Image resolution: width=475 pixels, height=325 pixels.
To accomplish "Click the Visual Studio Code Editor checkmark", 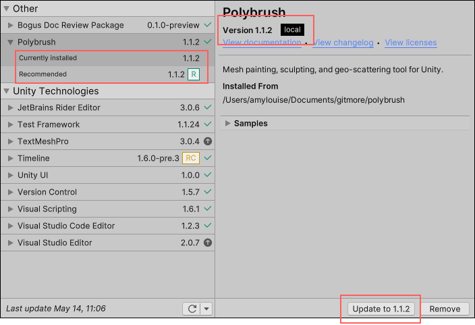I will coord(208,226).
